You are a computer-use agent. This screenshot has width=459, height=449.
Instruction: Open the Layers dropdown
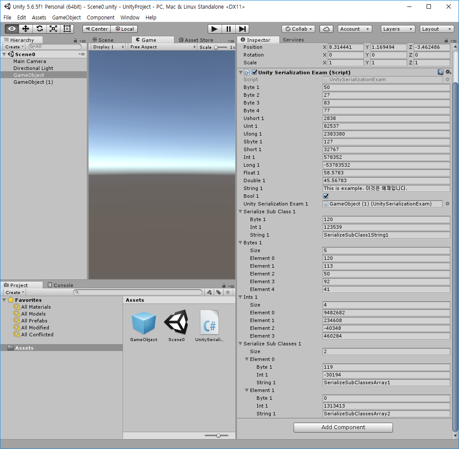click(x=397, y=28)
